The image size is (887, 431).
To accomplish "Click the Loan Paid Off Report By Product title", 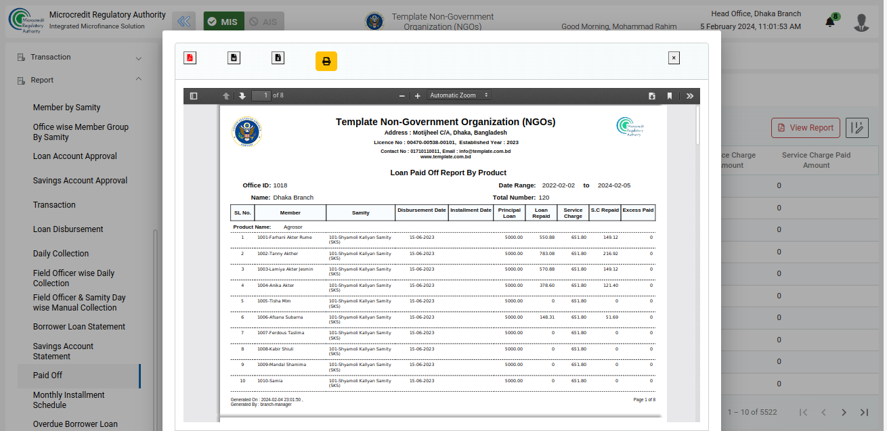I will click(448, 173).
